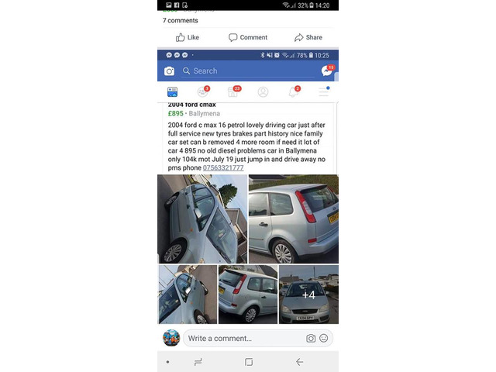Tap the Like button with thumbs-up

point(188,37)
